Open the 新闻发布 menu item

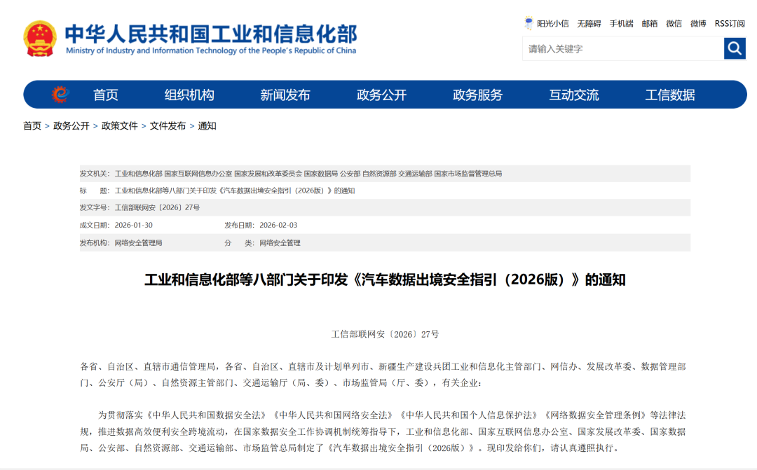287,95
